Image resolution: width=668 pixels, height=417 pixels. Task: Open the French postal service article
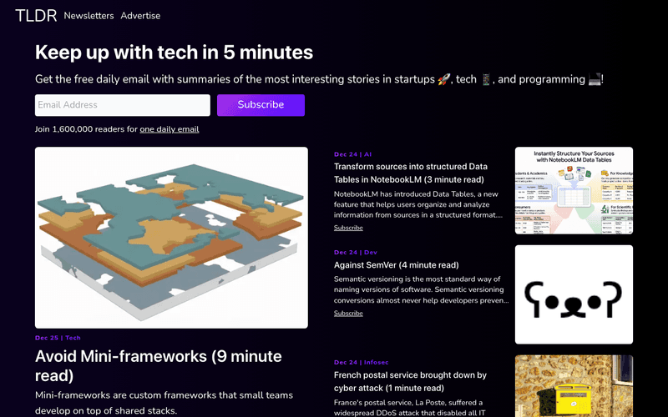(410, 382)
